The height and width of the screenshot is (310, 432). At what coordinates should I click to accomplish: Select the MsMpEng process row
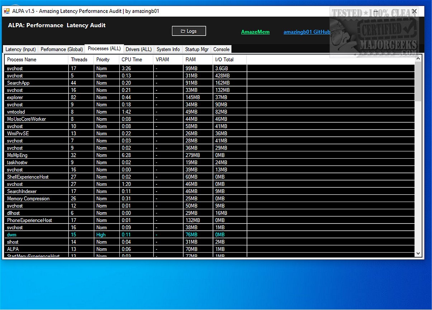210,155
